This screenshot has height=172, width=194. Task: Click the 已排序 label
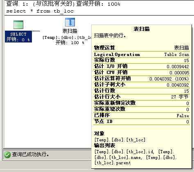pos(102,115)
